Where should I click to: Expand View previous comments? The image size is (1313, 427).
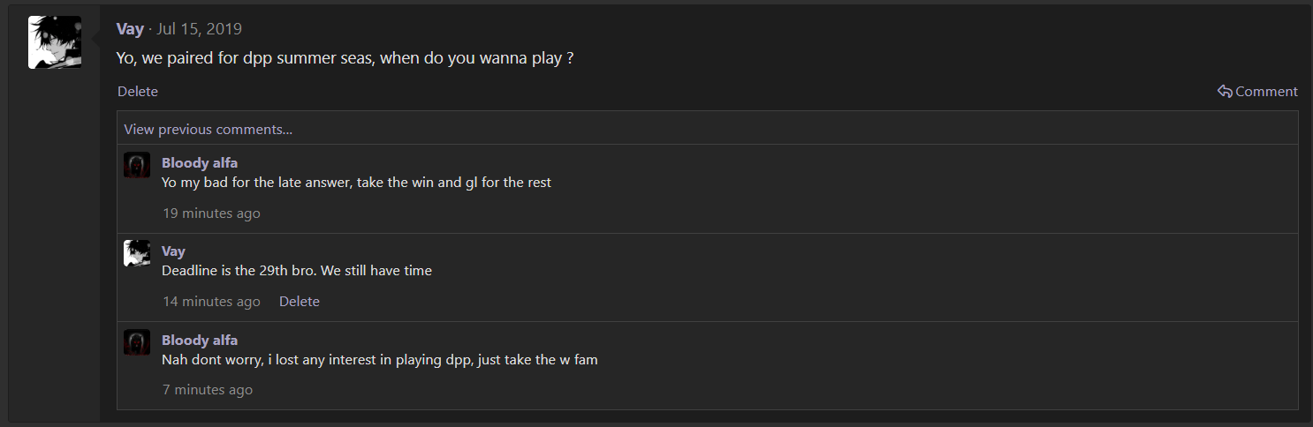[x=208, y=130]
